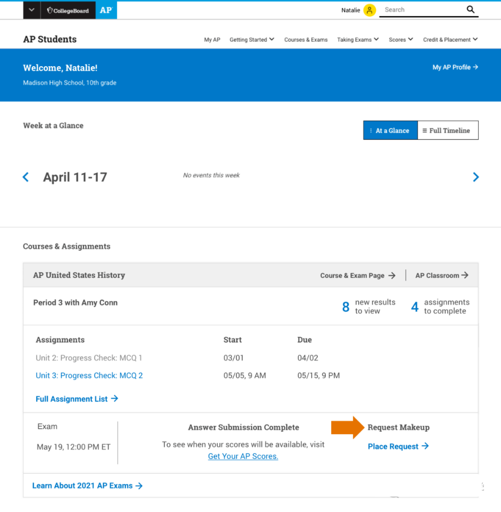Image resolution: width=501 pixels, height=512 pixels.
Task: Open the Full Assignment List link
Action: click(x=77, y=399)
